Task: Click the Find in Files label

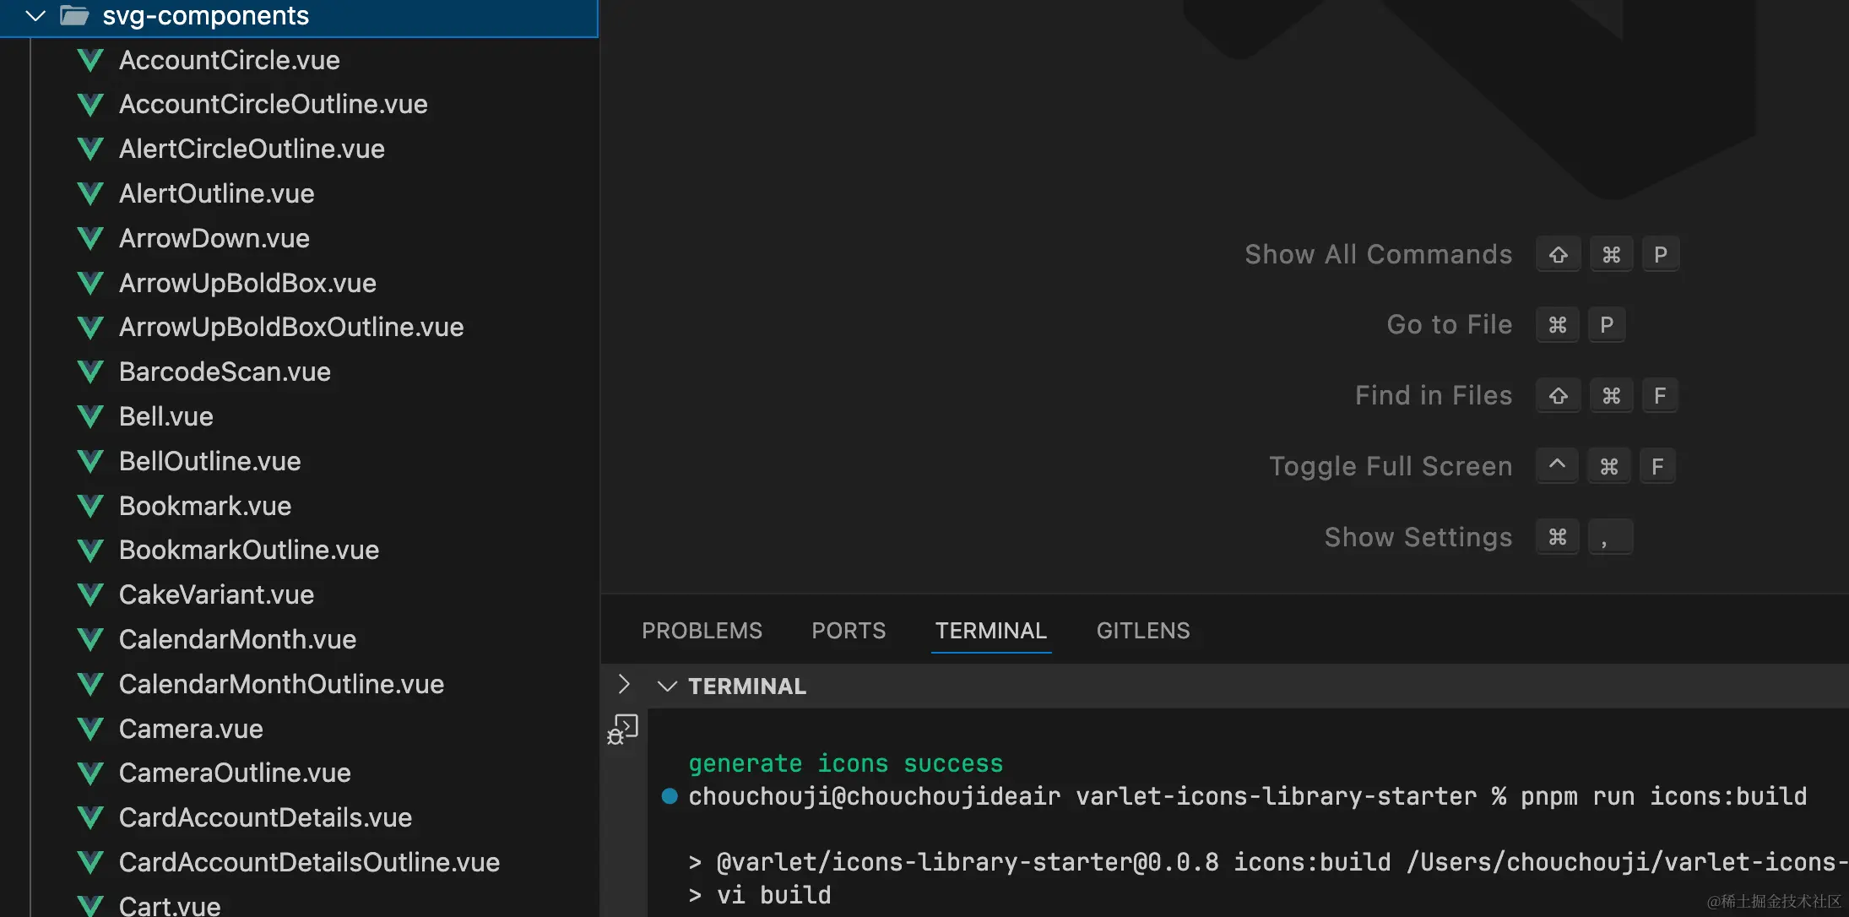Action: coord(1433,396)
